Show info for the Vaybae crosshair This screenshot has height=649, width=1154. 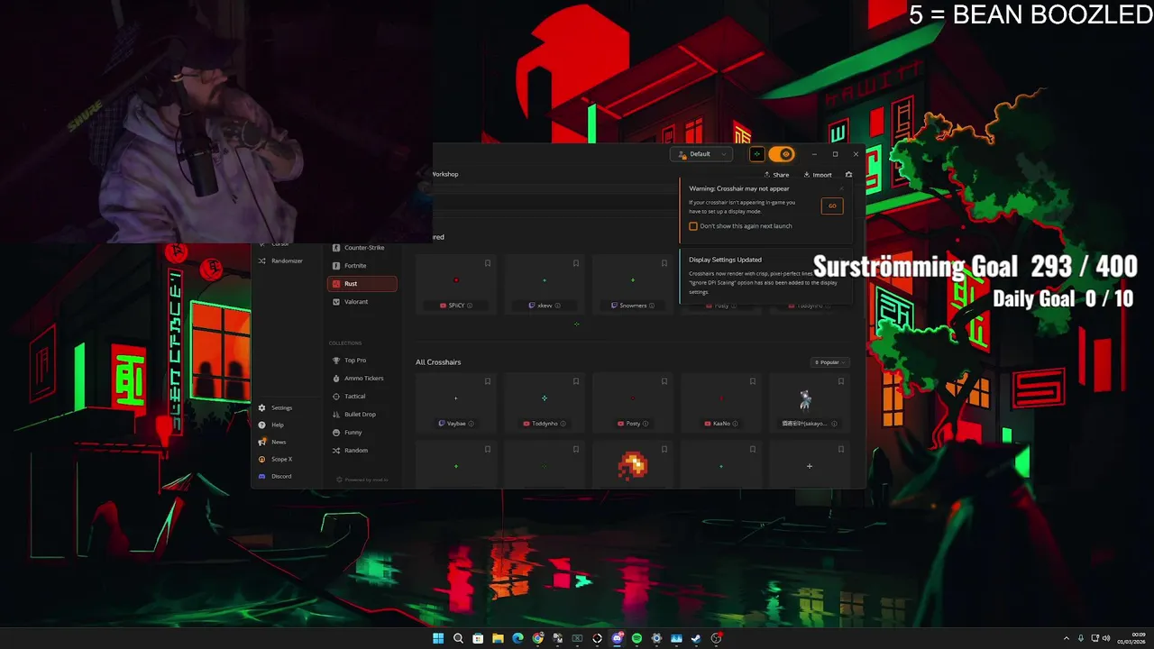point(472,424)
